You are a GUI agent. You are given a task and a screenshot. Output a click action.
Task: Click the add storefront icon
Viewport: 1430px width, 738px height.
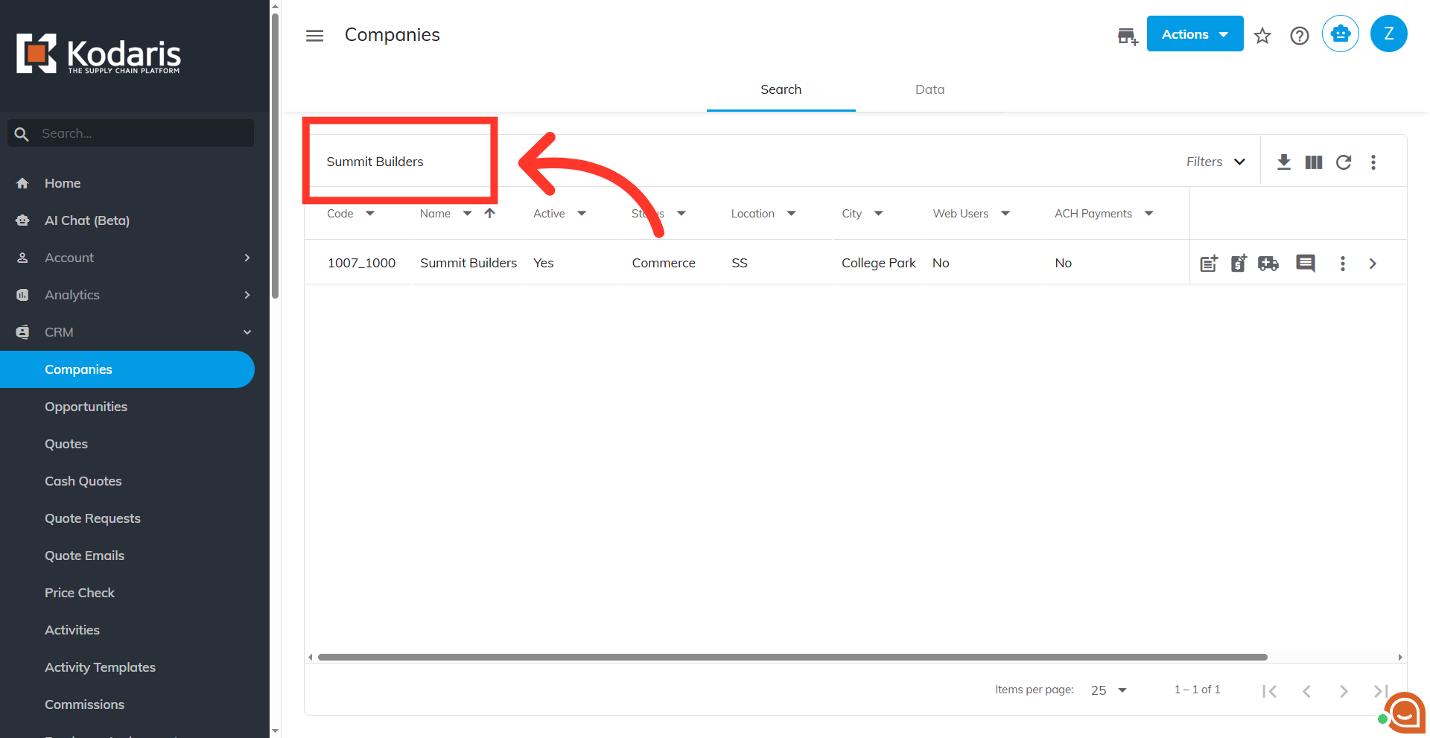pos(1128,36)
